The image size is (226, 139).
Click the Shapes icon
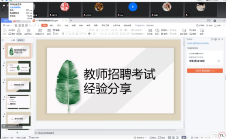click(157, 30)
